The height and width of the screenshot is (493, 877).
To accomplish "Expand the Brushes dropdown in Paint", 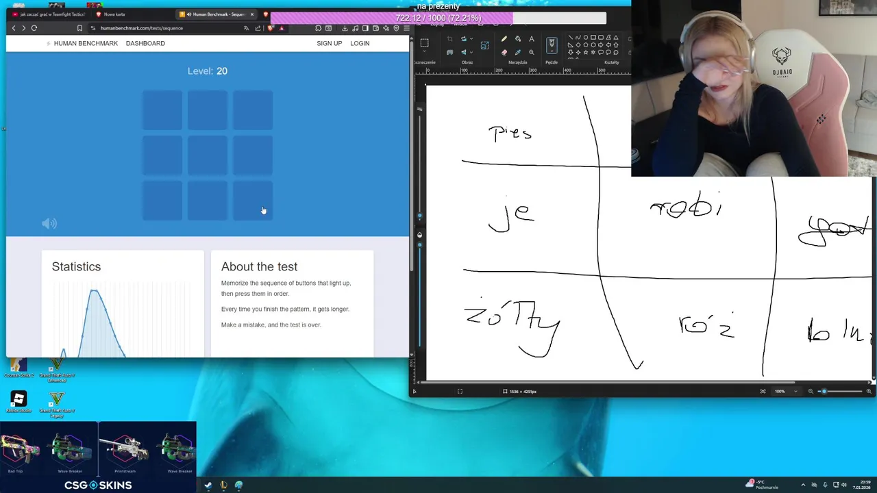I will point(552,51).
